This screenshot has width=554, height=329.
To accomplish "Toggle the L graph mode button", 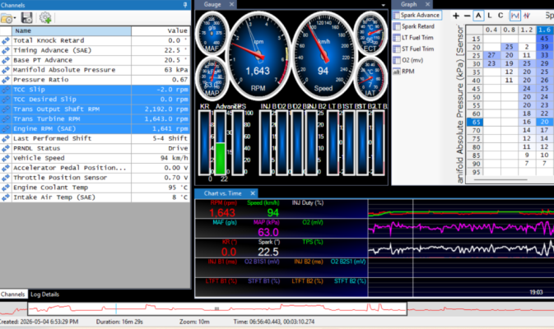I will click(490, 16).
